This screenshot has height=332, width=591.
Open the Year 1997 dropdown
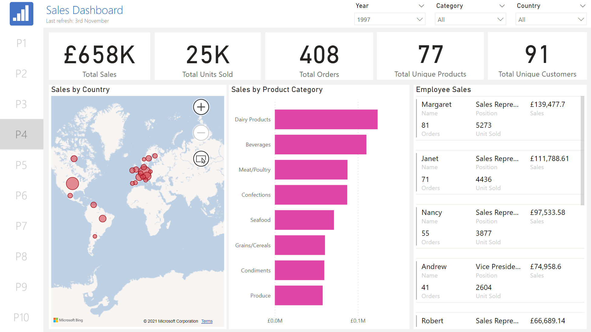pyautogui.click(x=390, y=19)
